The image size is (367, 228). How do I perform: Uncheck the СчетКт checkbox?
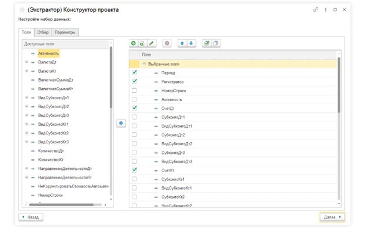(134, 170)
